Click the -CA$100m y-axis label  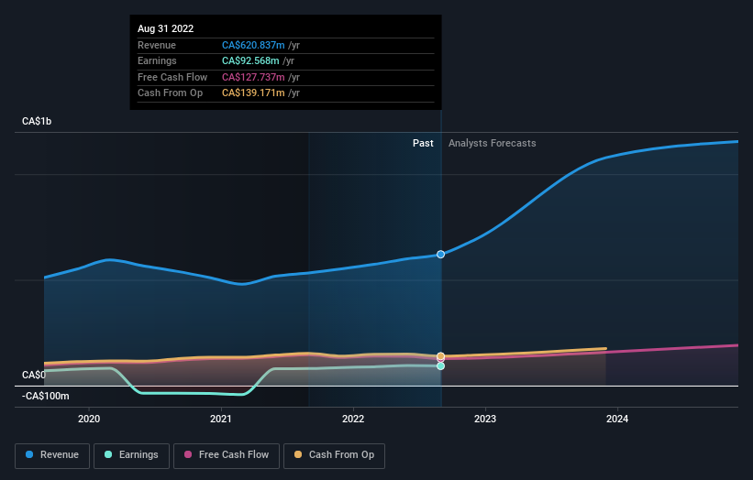[46, 396]
